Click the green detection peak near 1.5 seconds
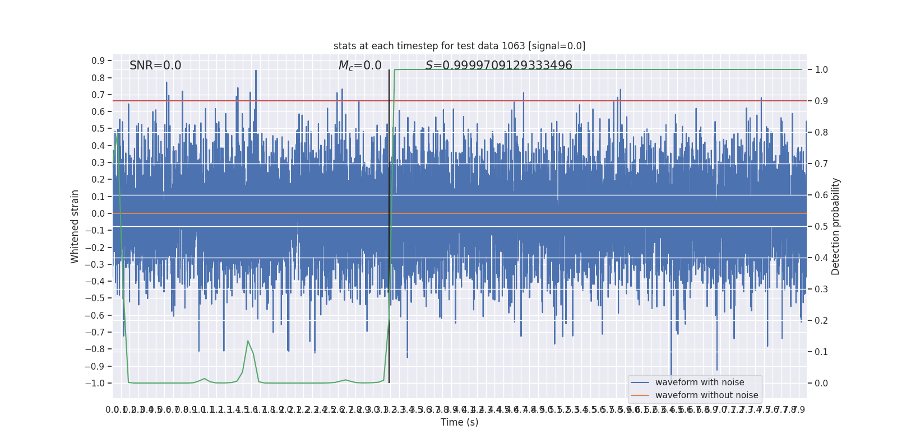 pyautogui.click(x=248, y=341)
